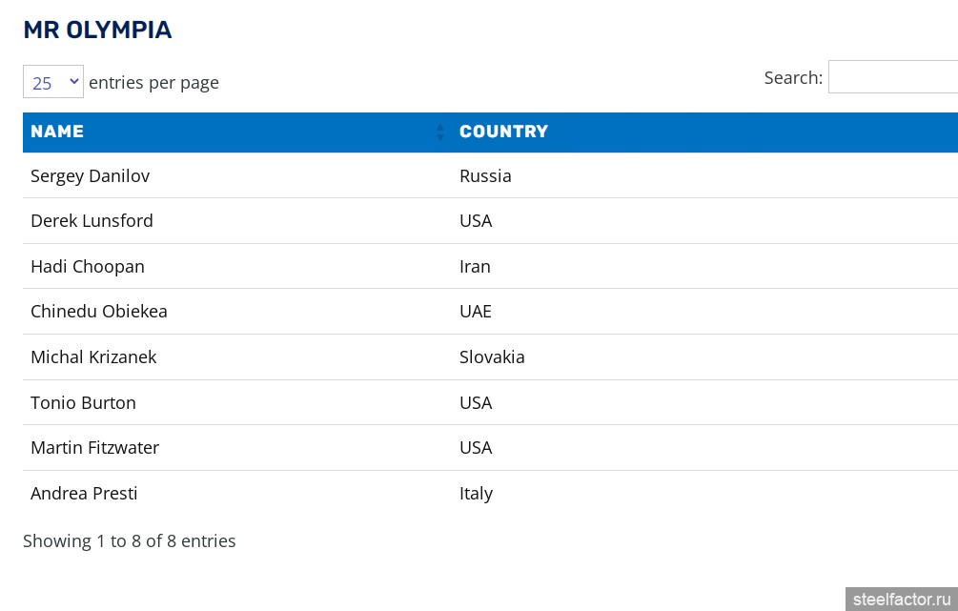Sort table by Name column header
This screenshot has width=958, height=611.
(57, 132)
